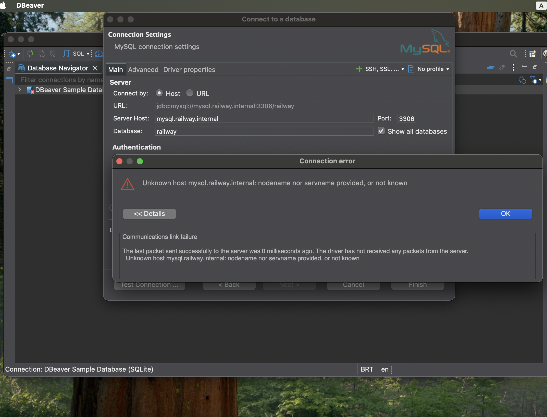Select the Host radio button

(x=159, y=93)
